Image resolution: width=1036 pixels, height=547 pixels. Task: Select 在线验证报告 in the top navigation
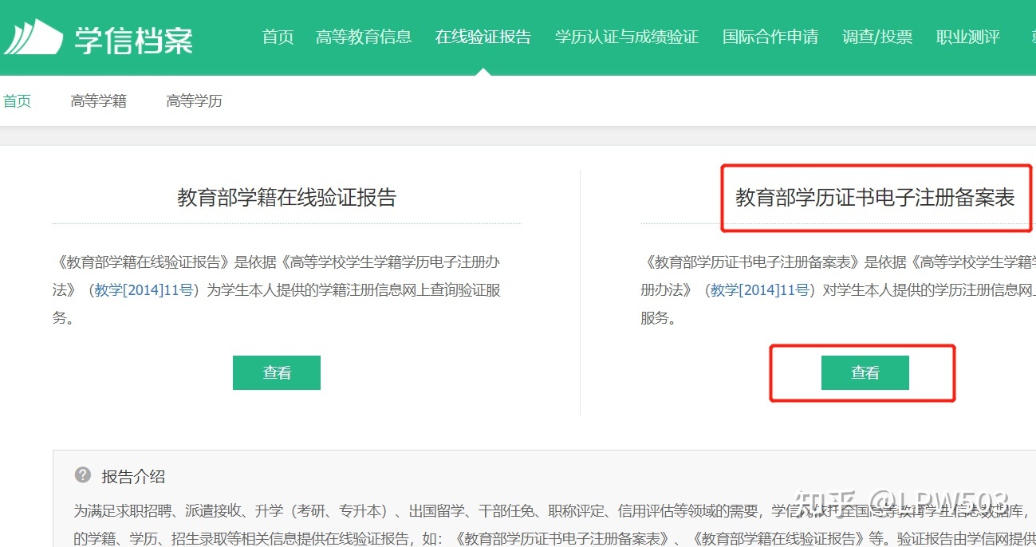click(x=483, y=37)
